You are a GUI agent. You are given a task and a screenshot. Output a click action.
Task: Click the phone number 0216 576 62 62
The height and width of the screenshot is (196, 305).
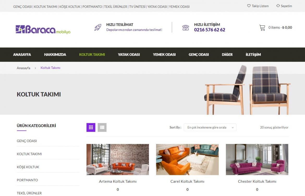[x=210, y=30]
